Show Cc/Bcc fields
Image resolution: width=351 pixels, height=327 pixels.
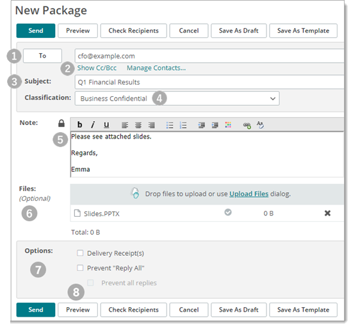coord(97,68)
